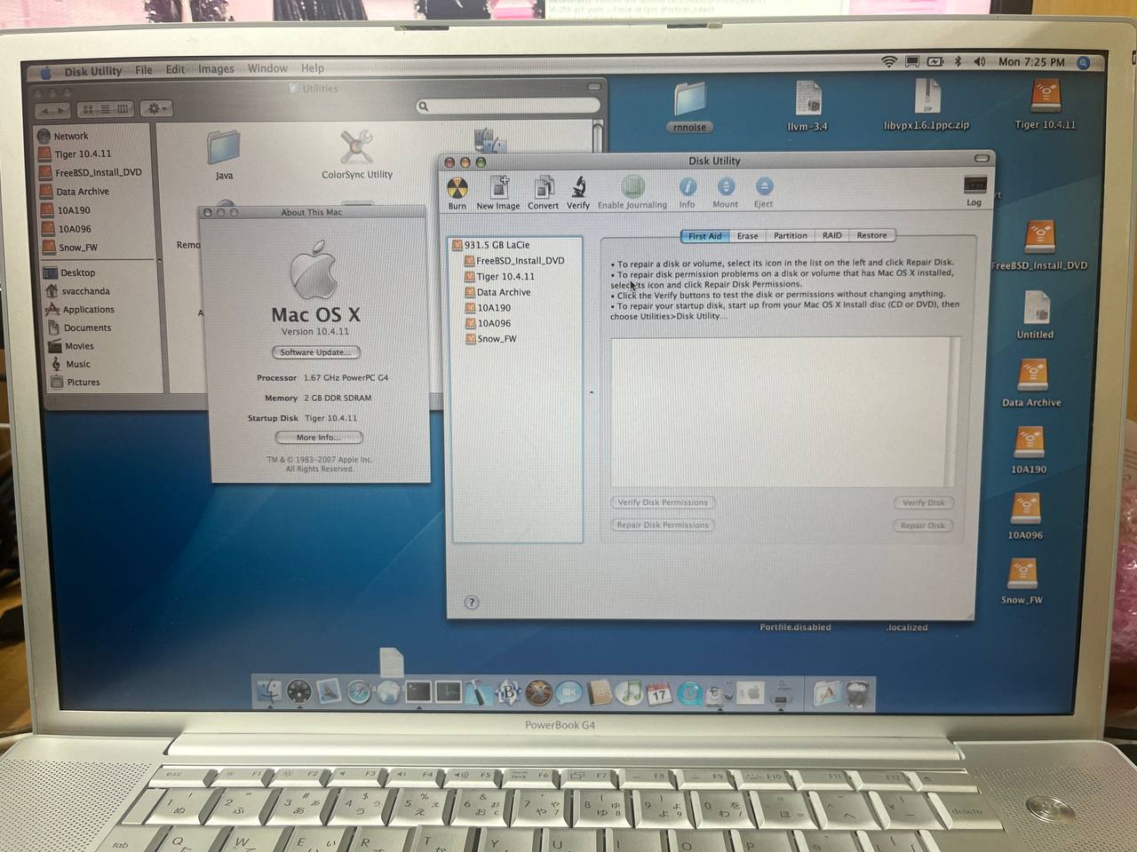
Task: Open the Images menu in the menu bar
Action: pos(216,69)
